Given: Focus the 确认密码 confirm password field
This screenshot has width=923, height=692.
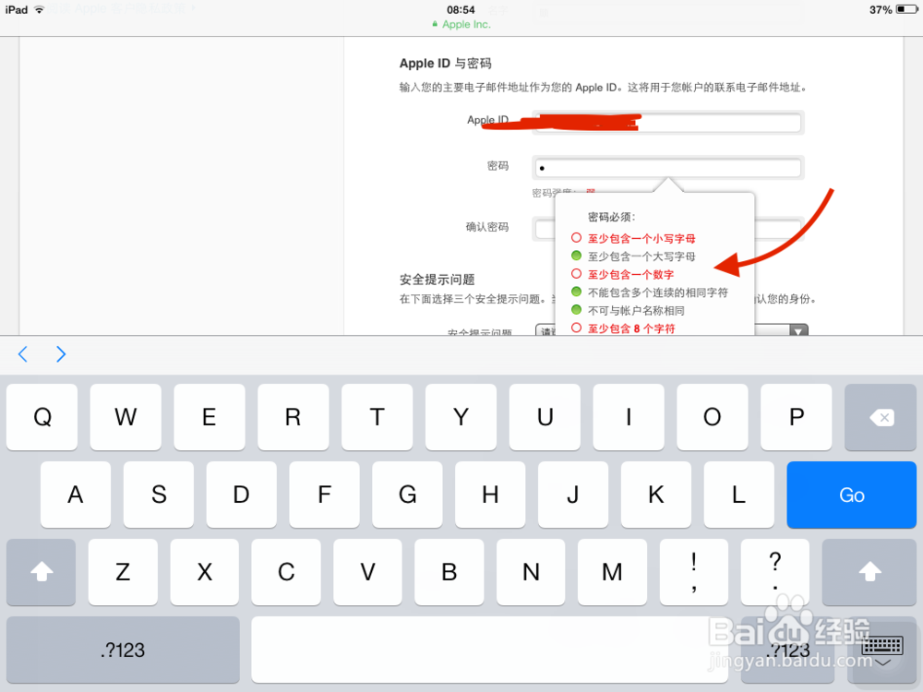Looking at the screenshot, I should click(667, 228).
